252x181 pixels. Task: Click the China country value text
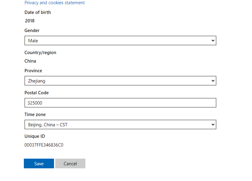tap(30, 61)
